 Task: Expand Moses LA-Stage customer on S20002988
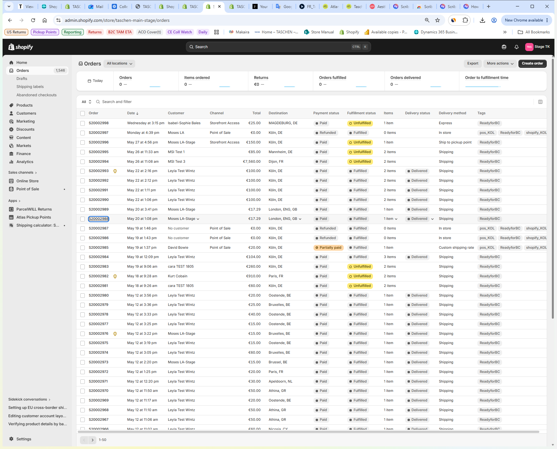198,219
